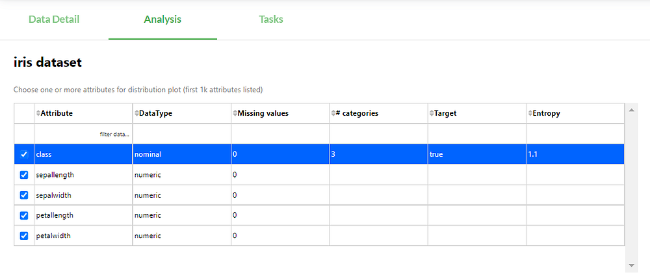
Task: Click the Attribute filter data field
Action: 83,134
